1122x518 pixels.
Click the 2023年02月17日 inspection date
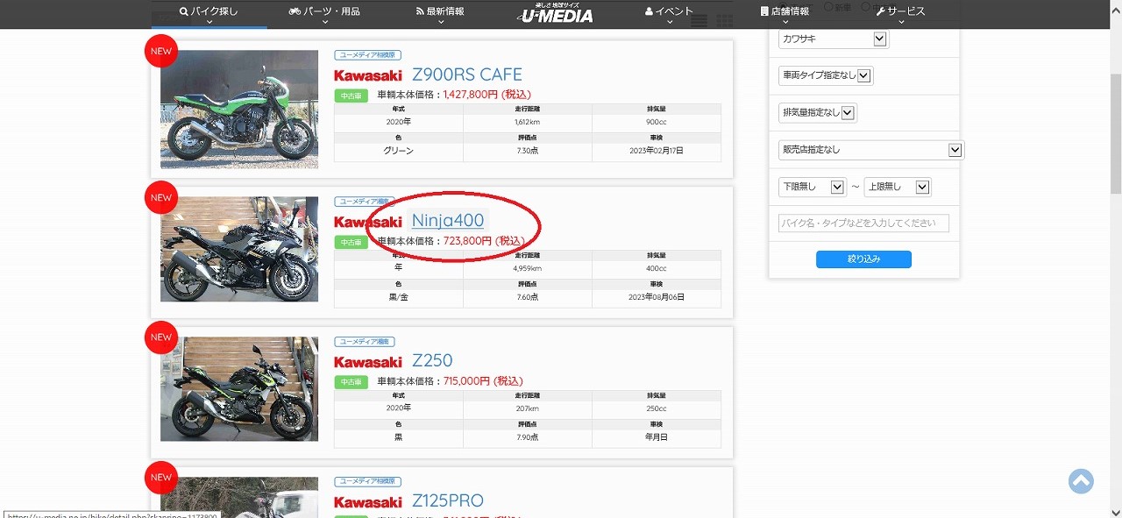[x=657, y=151]
